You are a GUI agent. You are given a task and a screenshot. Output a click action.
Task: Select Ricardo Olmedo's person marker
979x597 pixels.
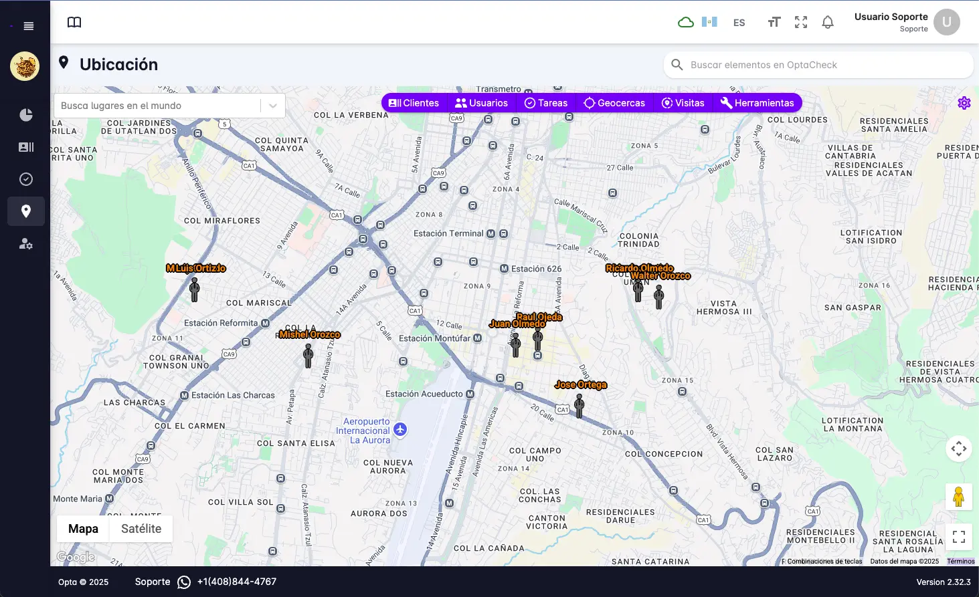pyautogui.click(x=638, y=289)
